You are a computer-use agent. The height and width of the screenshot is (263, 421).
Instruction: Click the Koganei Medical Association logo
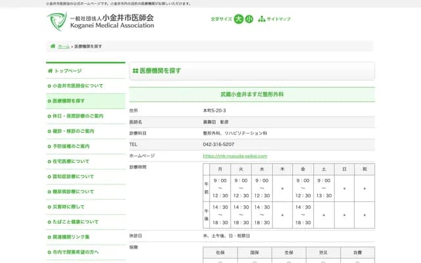coord(101,22)
